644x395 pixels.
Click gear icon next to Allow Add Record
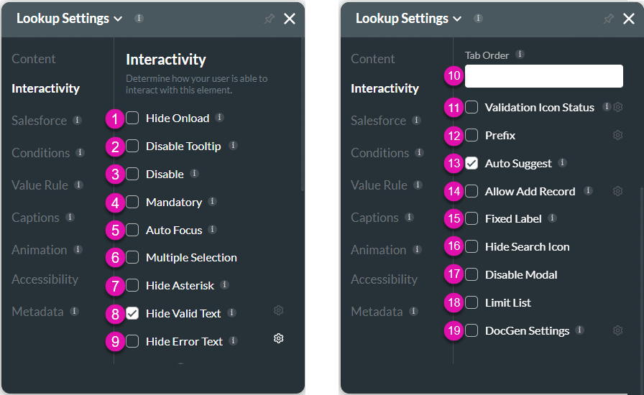click(617, 191)
